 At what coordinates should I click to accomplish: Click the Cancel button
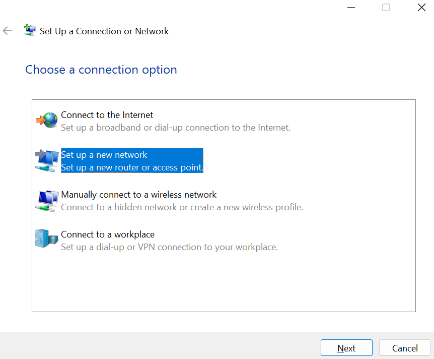pyautogui.click(x=405, y=347)
